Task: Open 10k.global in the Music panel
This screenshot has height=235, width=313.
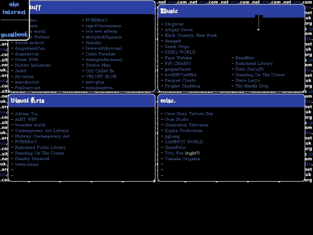Action: (x=174, y=24)
